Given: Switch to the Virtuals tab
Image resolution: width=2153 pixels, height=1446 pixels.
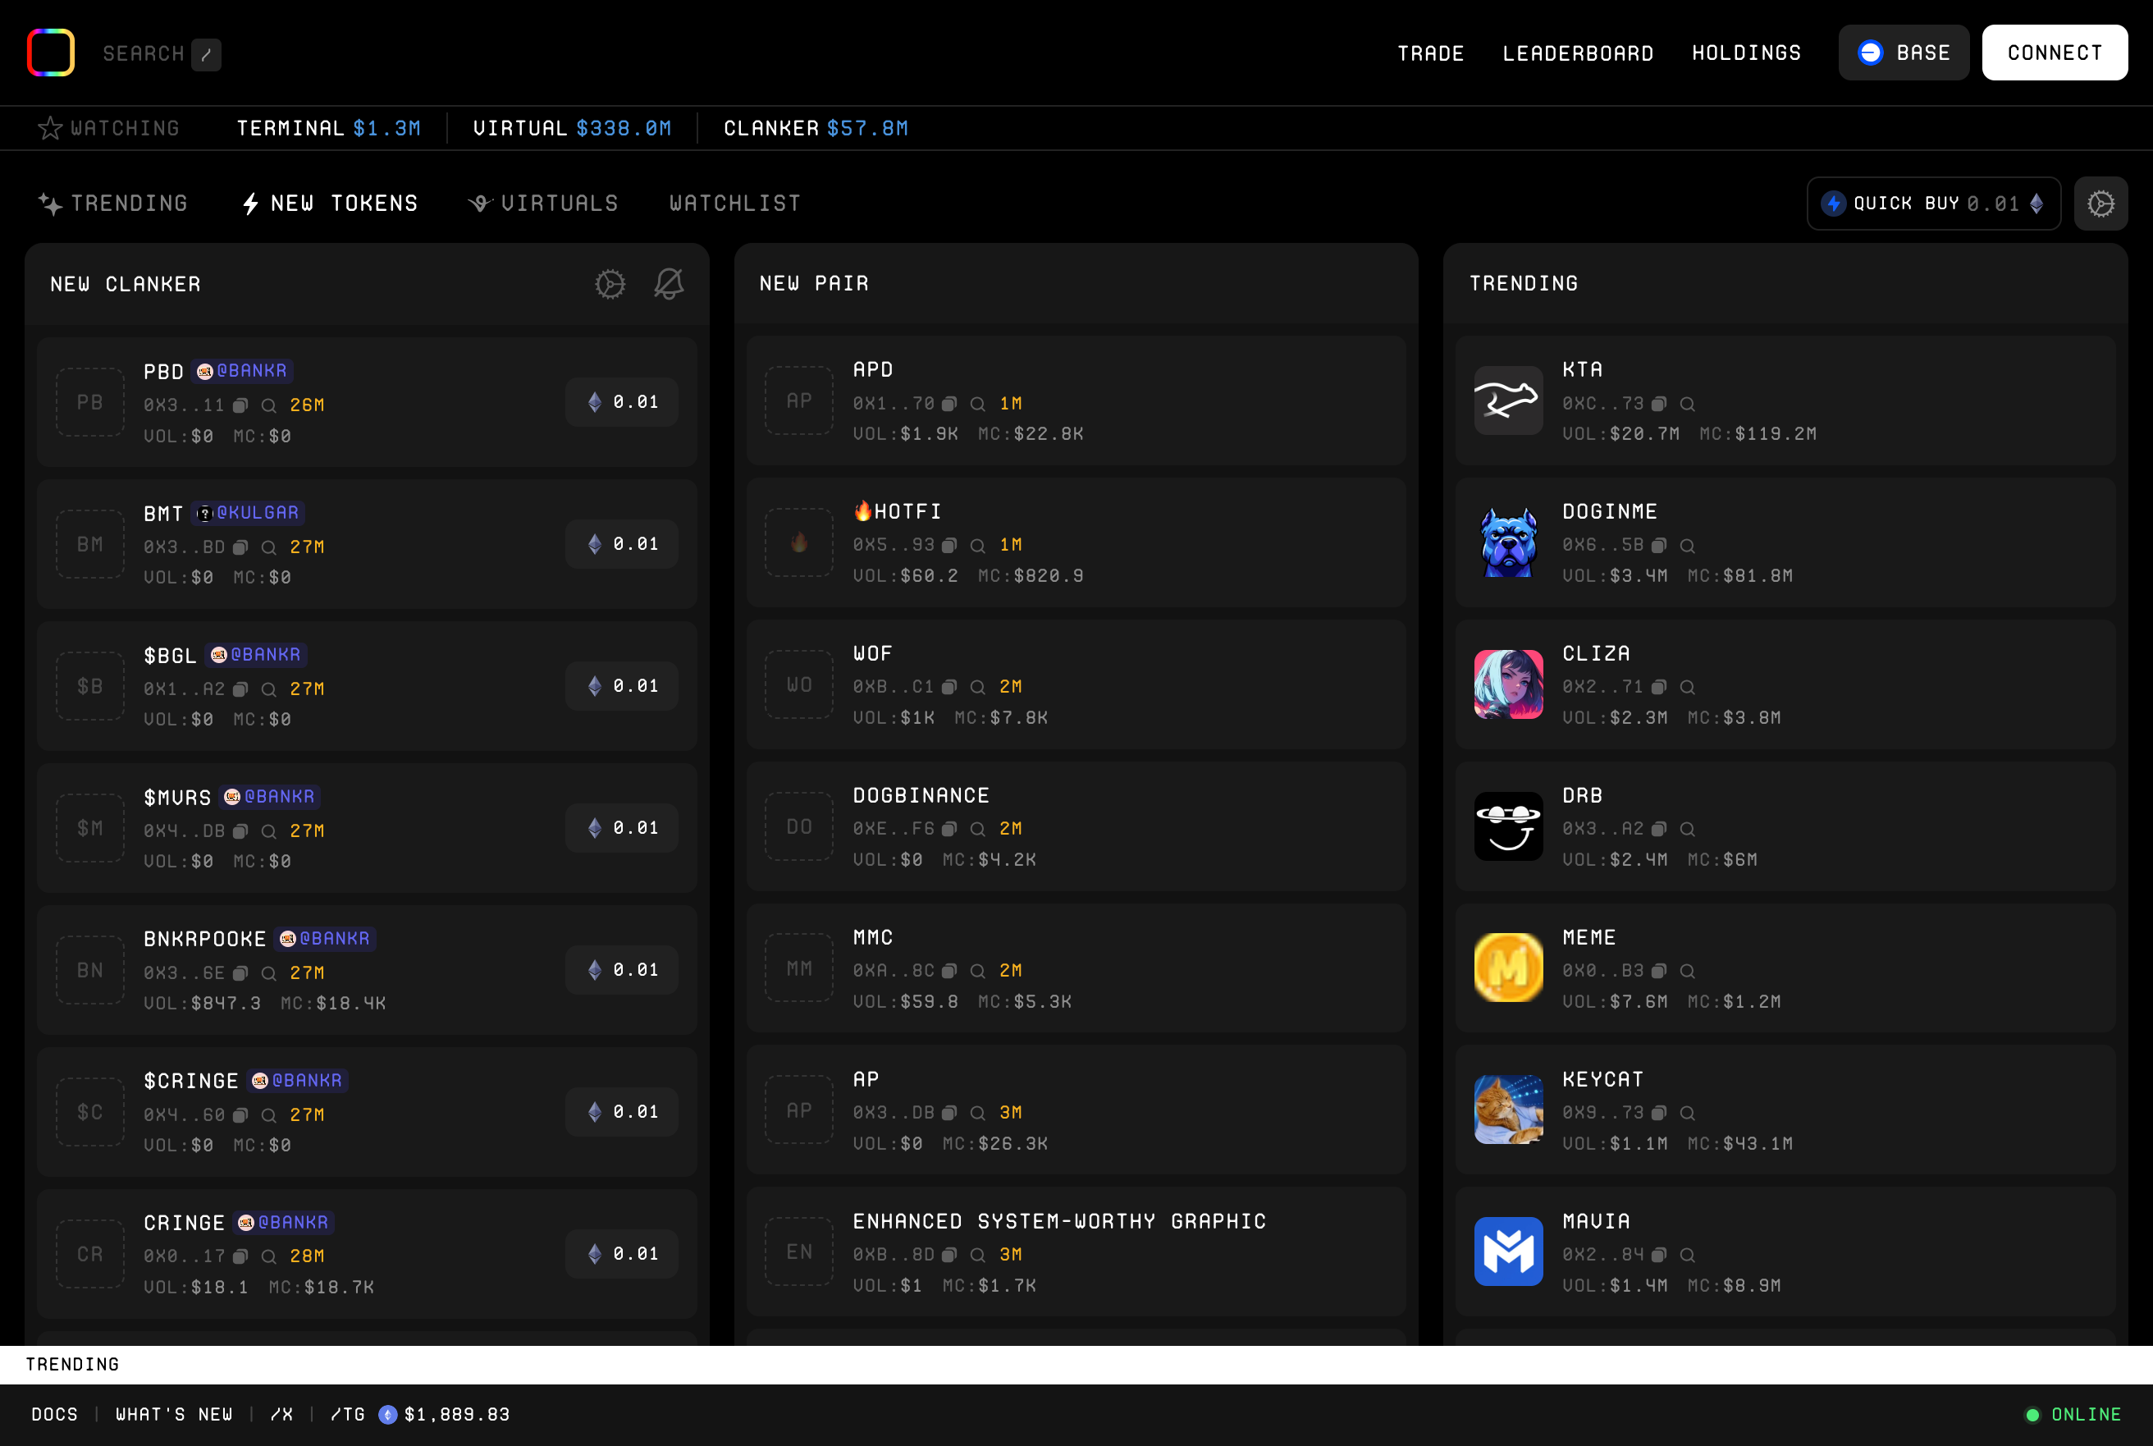Looking at the screenshot, I should (544, 204).
